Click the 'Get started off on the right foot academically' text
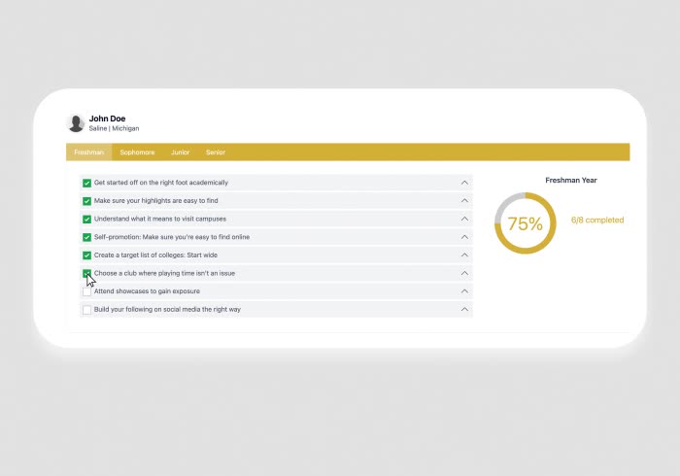The width and height of the screenshot is (680, 476). (x=161, y=183)
